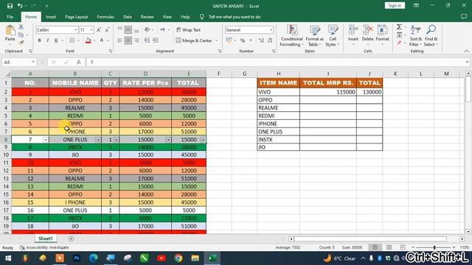Click the AutoSum sigma icon
Screen dimensions: 472x265
tap(399, 27)
